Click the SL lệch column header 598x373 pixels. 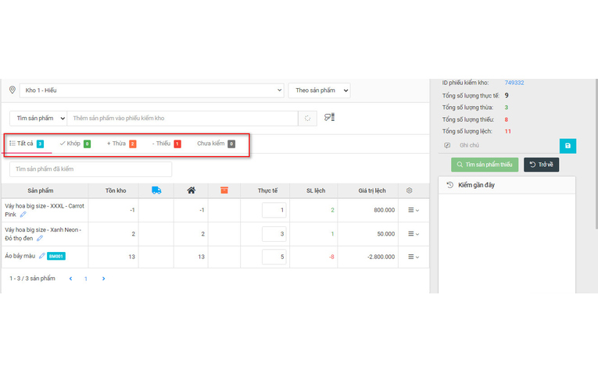point(316,190)
